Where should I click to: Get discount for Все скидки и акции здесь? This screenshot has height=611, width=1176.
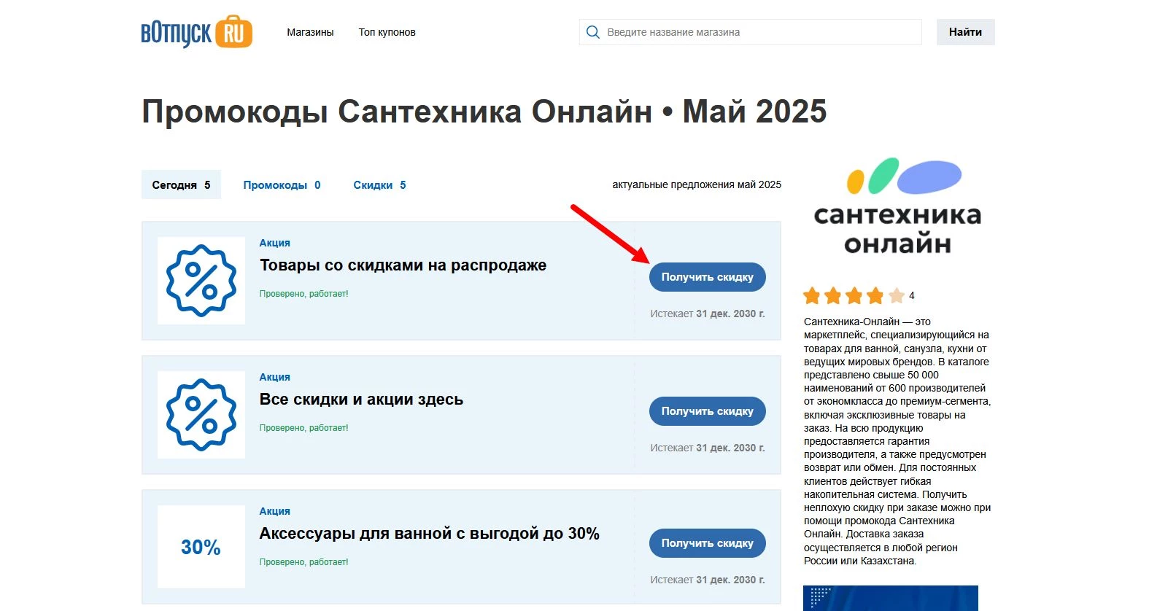pyautogui.click(x=707, y=411)
